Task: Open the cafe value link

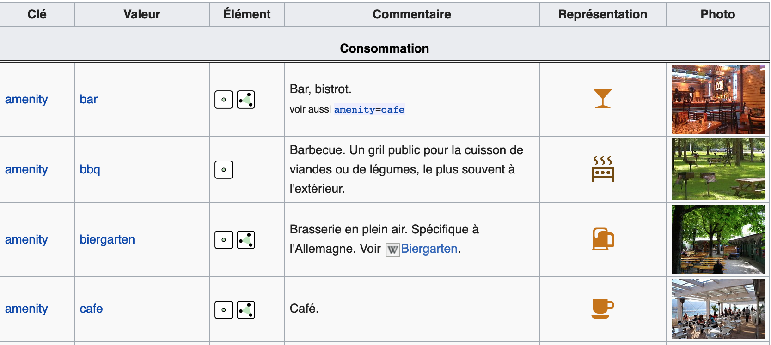Action: point(92,309)
